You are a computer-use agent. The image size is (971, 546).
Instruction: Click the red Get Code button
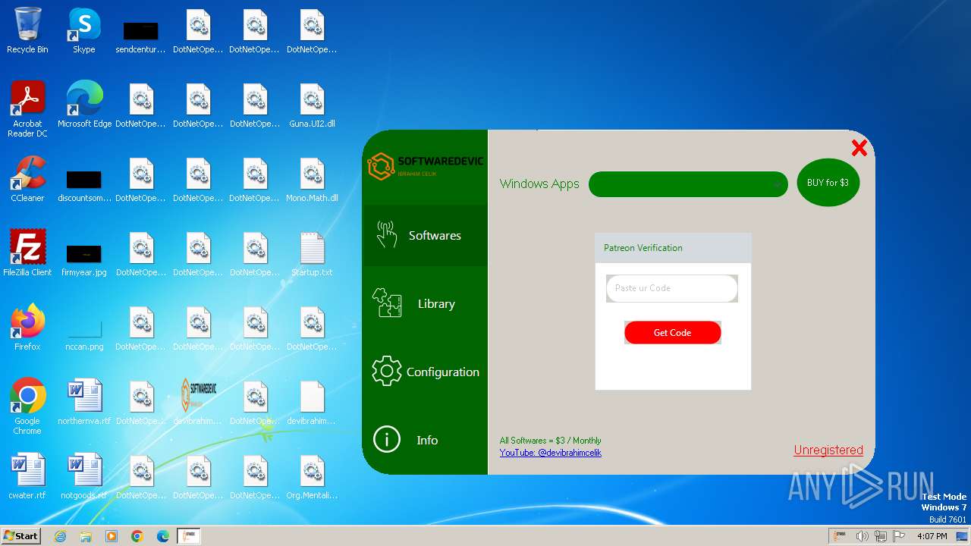pos(672,333)
